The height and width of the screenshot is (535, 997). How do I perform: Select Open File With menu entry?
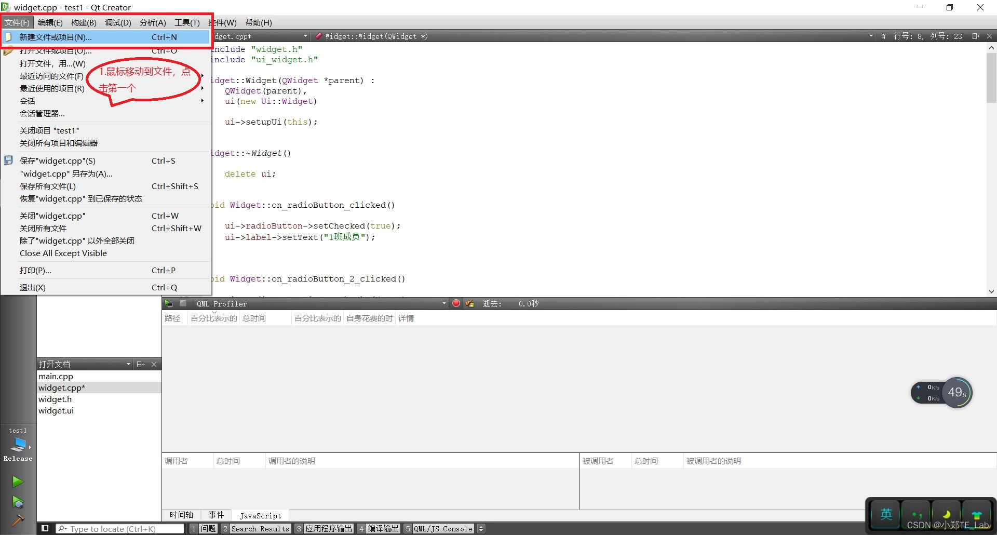pyautogui.click(x=106, y=63)
